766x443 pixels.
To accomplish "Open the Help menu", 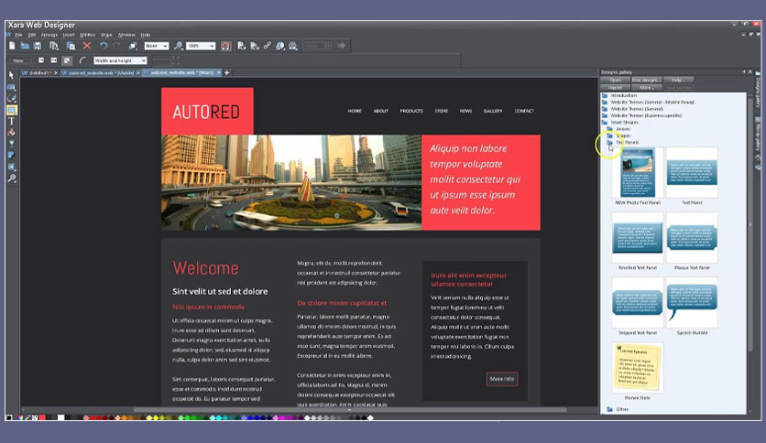I will click(145, 35).
